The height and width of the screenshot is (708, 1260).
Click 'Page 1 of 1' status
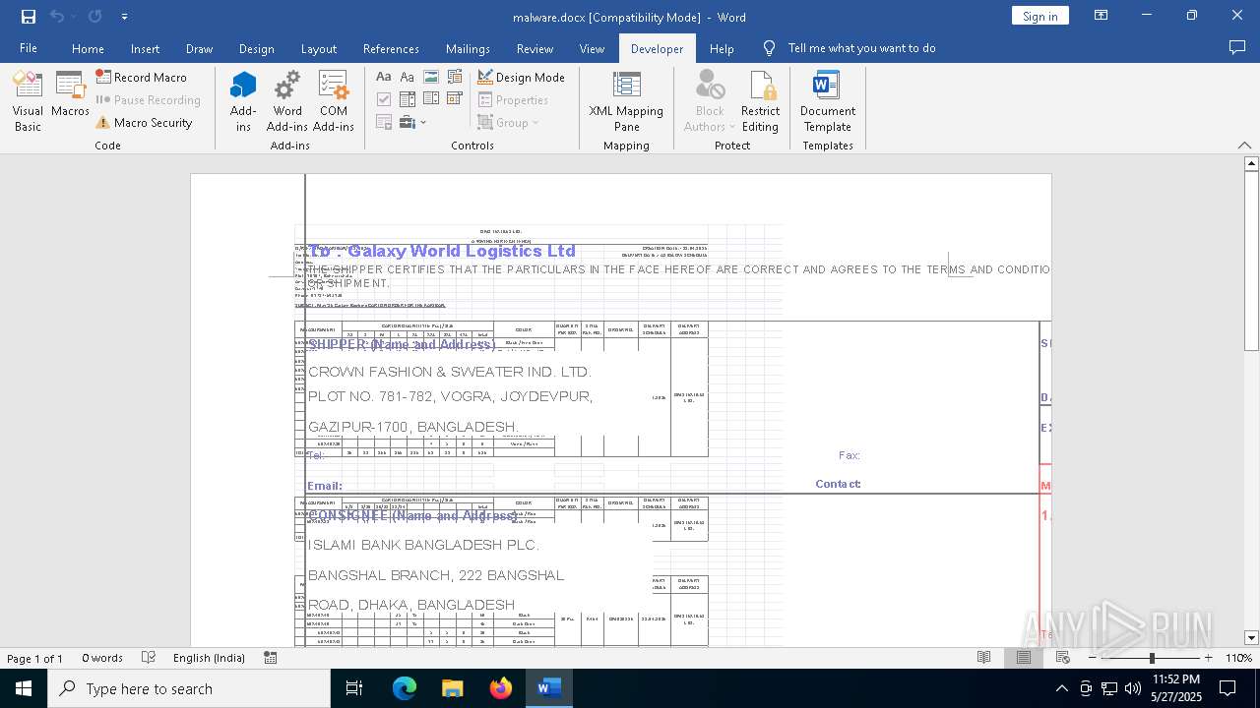34,658
